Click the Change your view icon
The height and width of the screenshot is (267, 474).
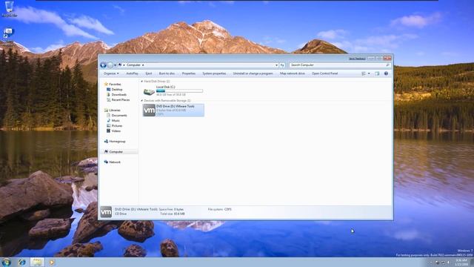364,73
